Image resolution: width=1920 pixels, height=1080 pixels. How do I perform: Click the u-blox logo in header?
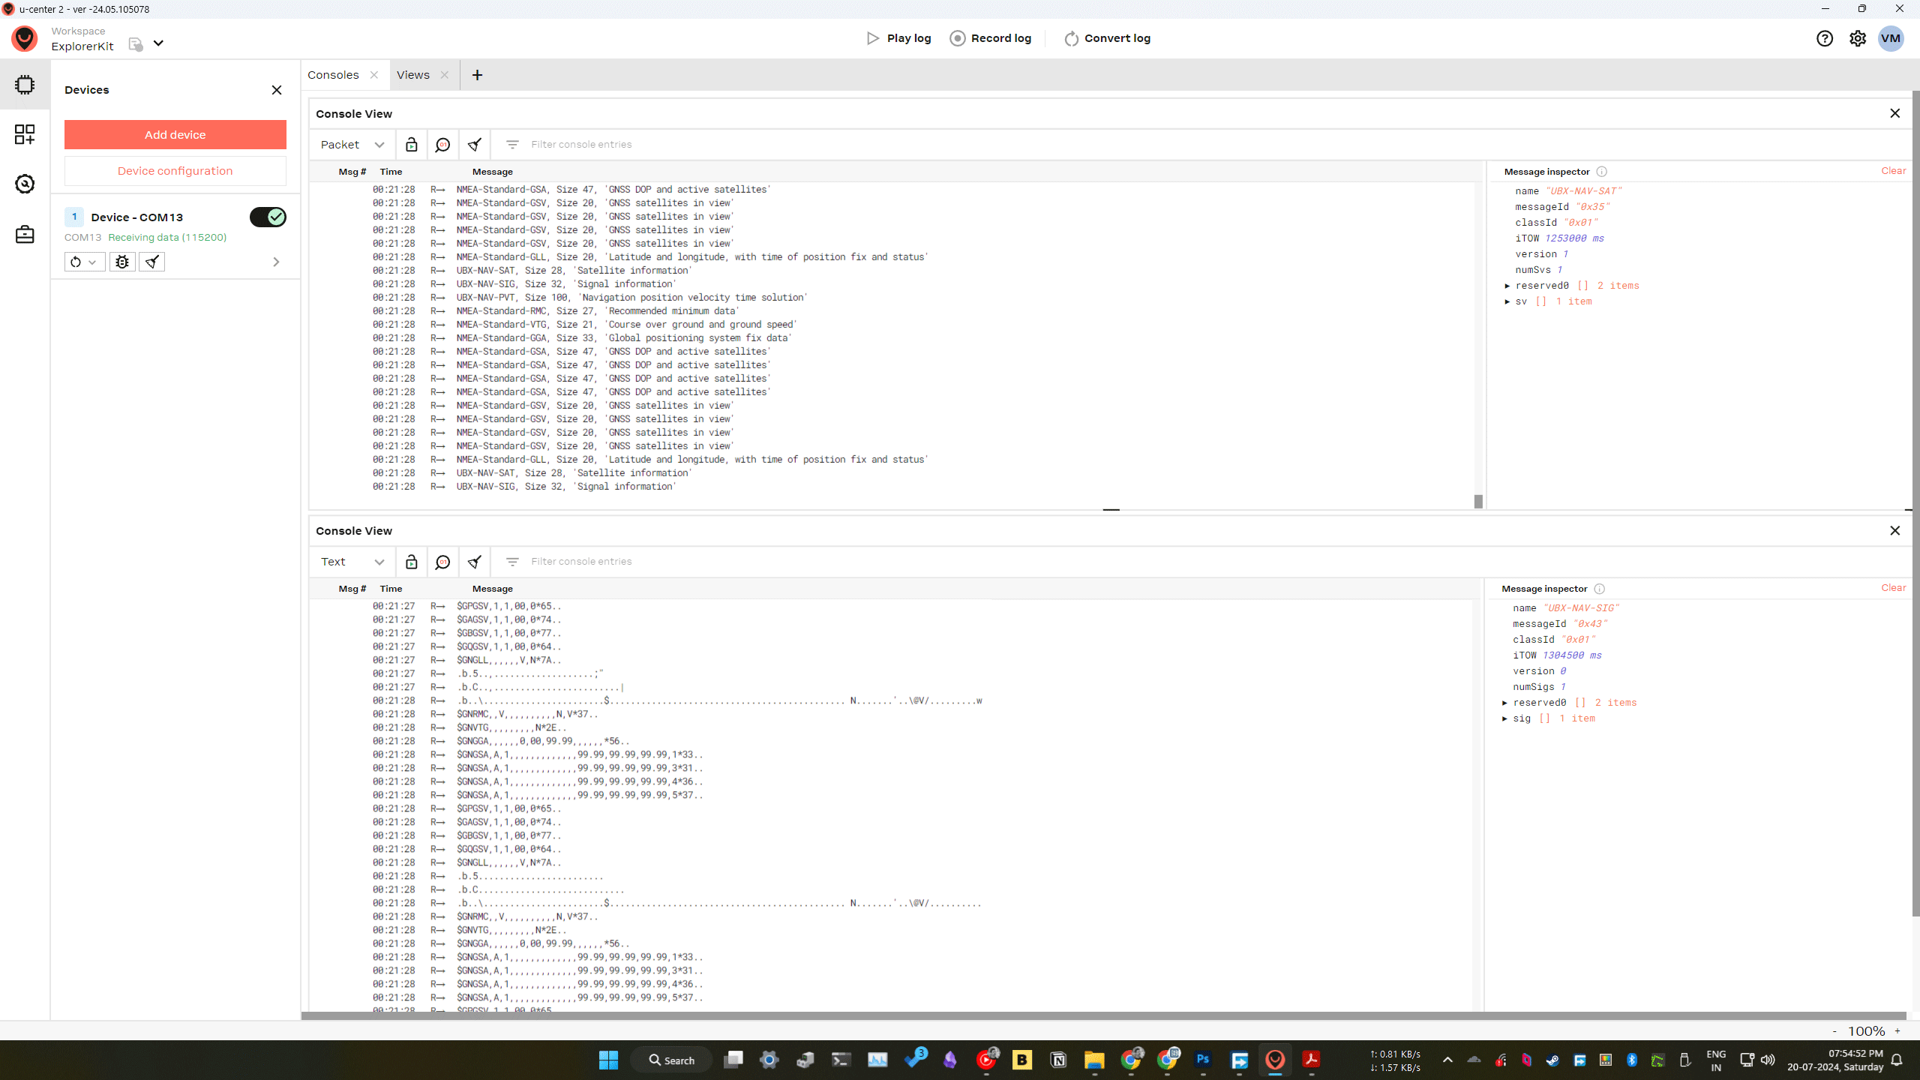tap(25, 38)
